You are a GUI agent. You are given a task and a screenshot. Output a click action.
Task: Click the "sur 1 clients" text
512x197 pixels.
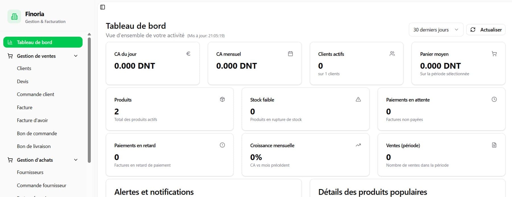(329, 74)
